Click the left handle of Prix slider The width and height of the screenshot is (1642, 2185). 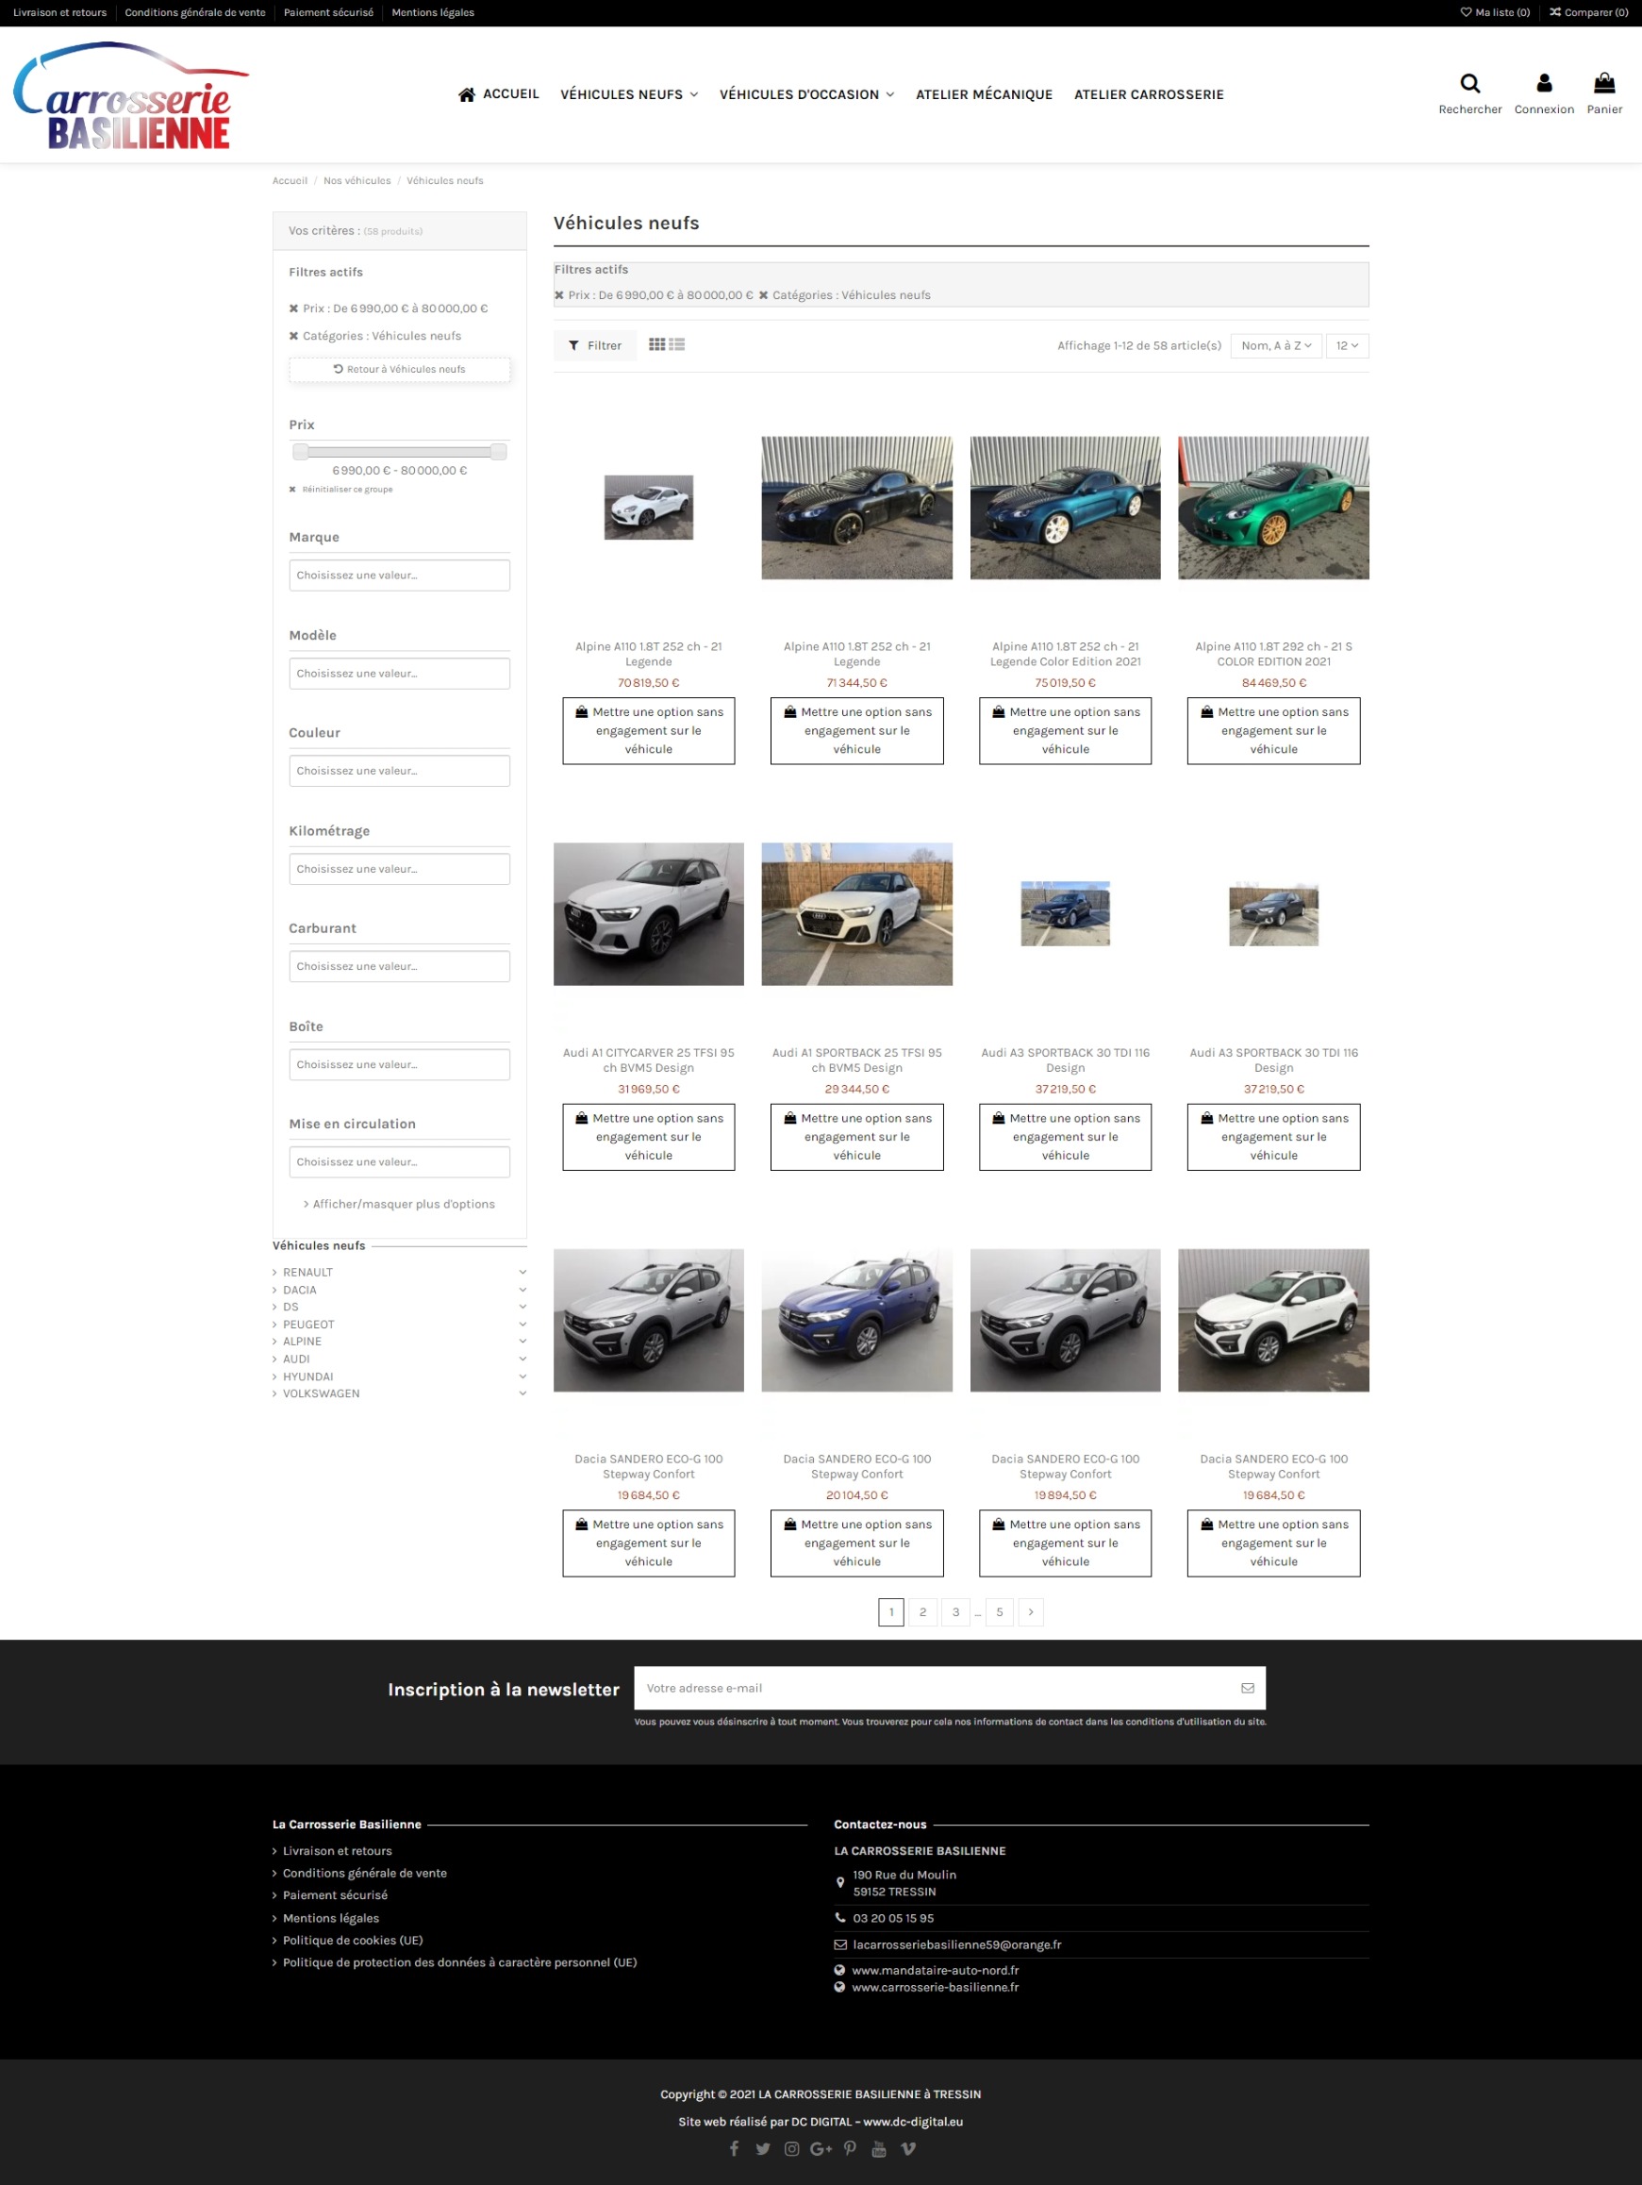300,453
